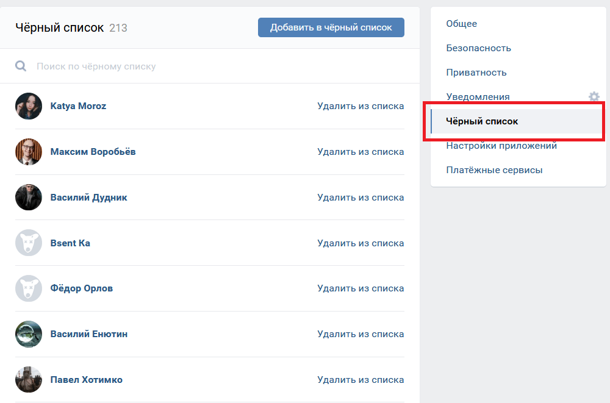Open Василий Енютин's avatar

29,334
